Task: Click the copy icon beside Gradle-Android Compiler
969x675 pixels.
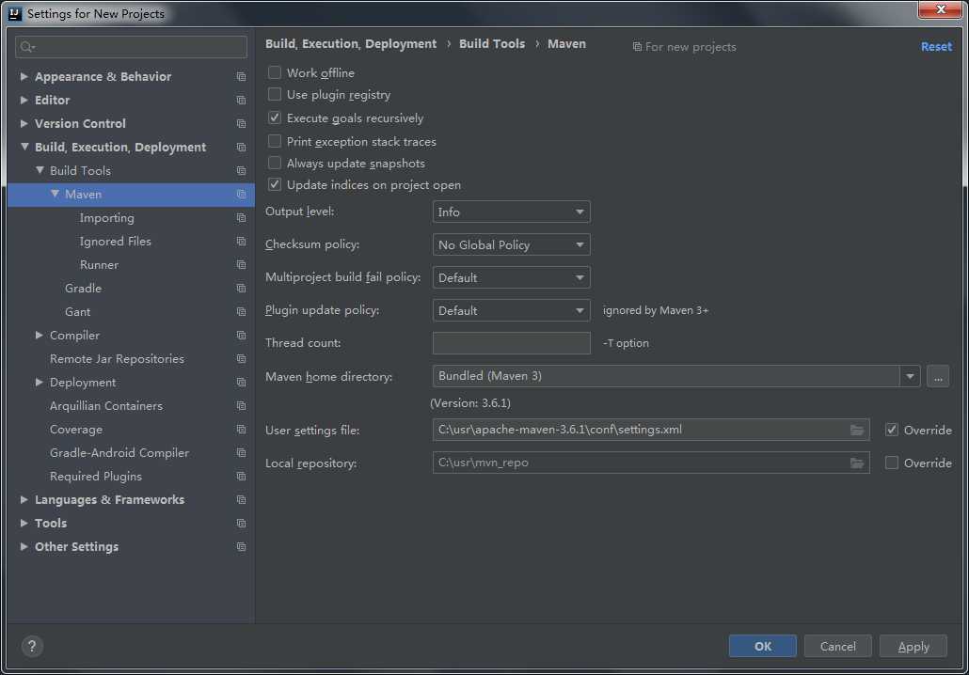Action: (x=241, y=453)
